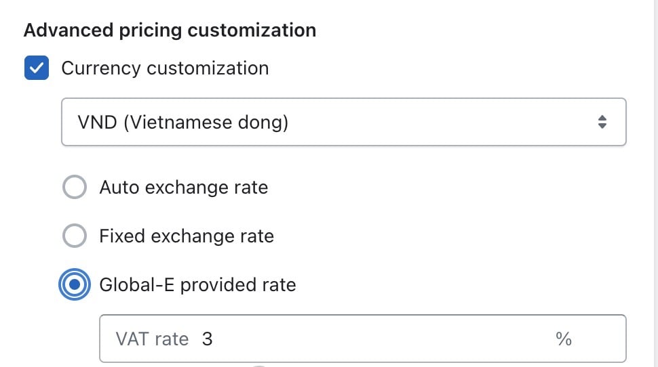Screen dimensions: 658x367
Task: Click the VAT rate value 3
Action: pos(208,339)
